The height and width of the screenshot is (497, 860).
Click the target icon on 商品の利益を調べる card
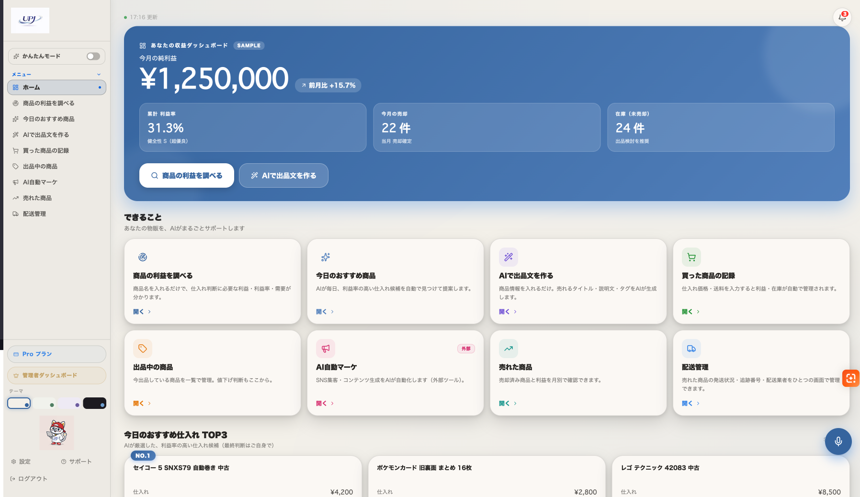143,257
